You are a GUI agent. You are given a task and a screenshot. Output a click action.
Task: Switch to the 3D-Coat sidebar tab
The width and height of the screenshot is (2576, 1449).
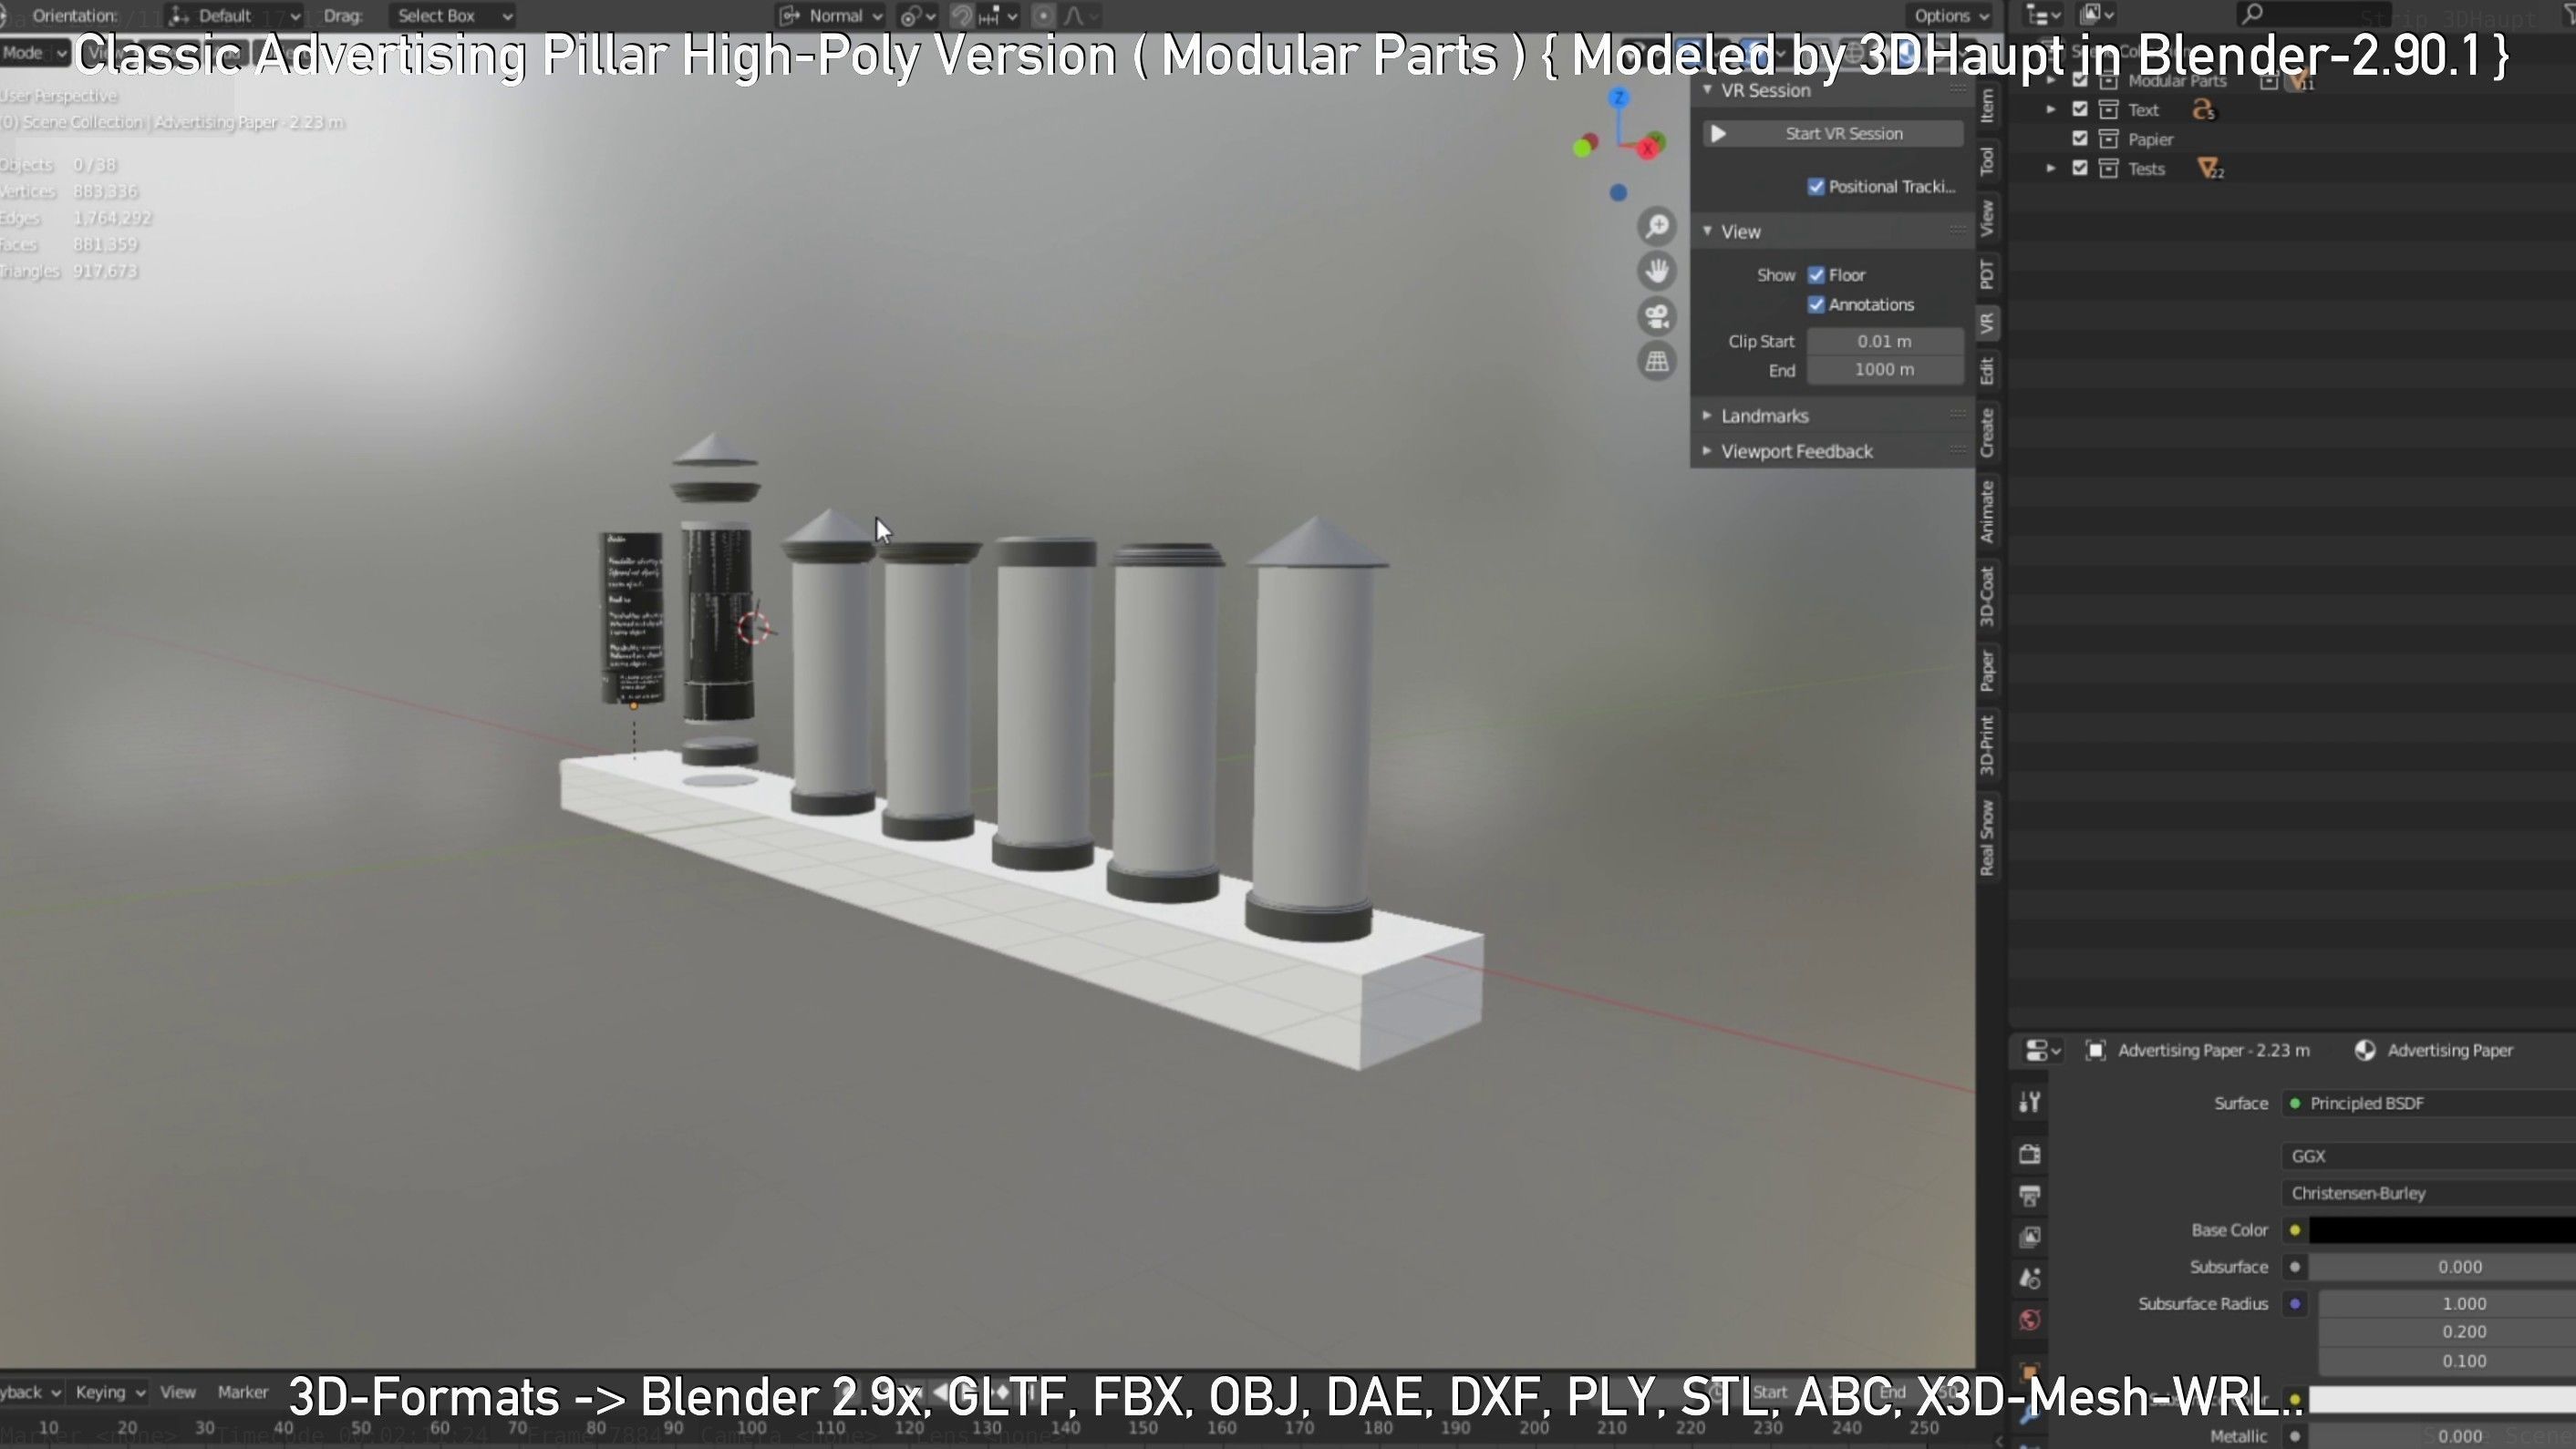point(1987,597)
